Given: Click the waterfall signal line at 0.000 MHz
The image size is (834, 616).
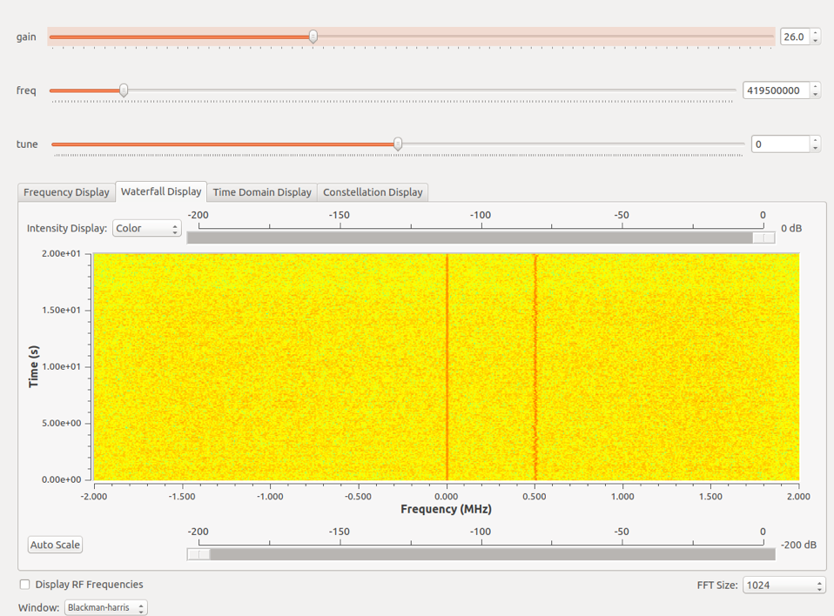Looking at the screenshot, I should [447, 367].
